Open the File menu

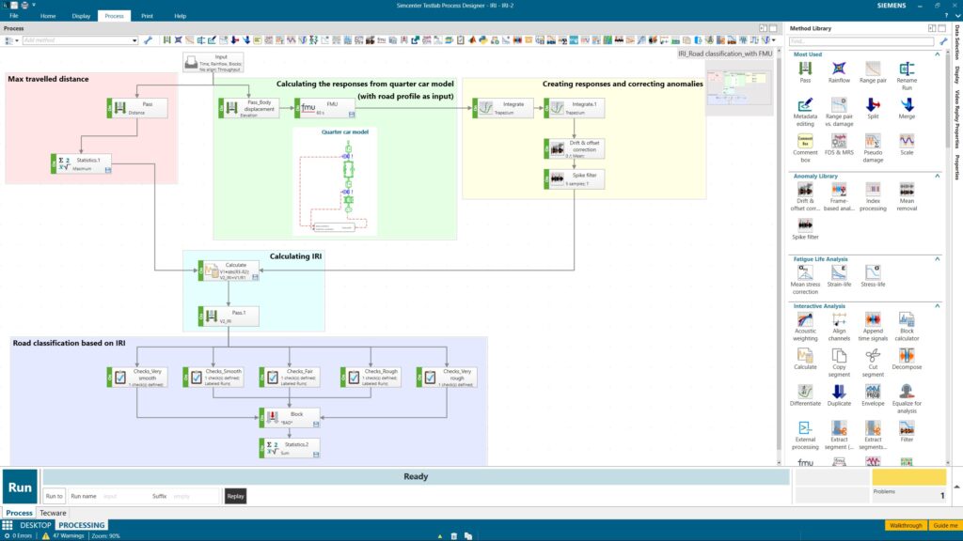click(13, 16)
